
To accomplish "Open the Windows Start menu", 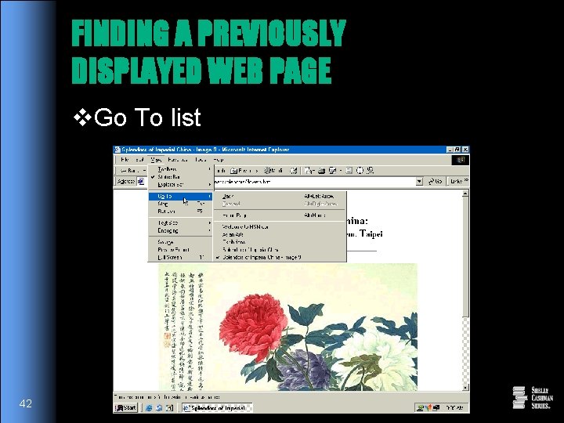I will pyautogui.click(x=125, y=408).
